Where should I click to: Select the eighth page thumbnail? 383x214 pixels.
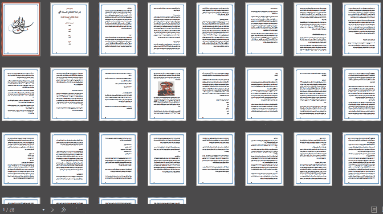(361, 29)
